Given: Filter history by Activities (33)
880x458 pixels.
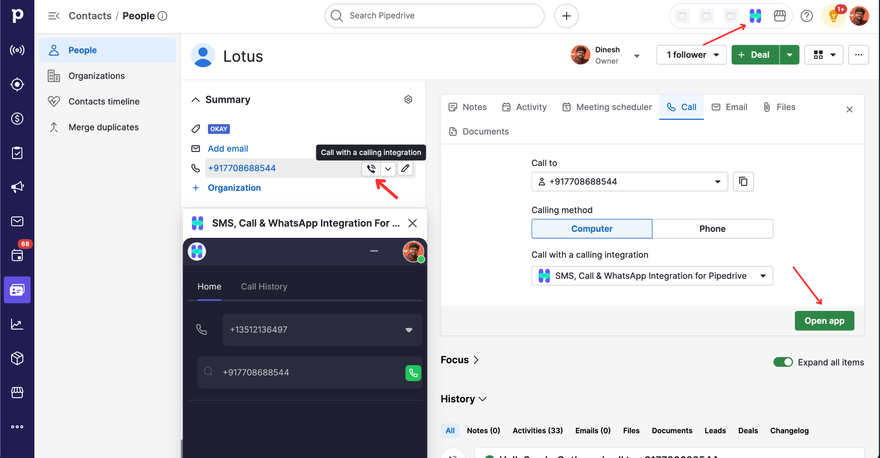Looking at the screenshot, I should pos(538,431).
